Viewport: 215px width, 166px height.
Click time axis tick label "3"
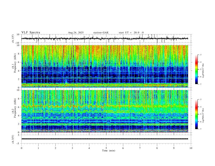72,148
